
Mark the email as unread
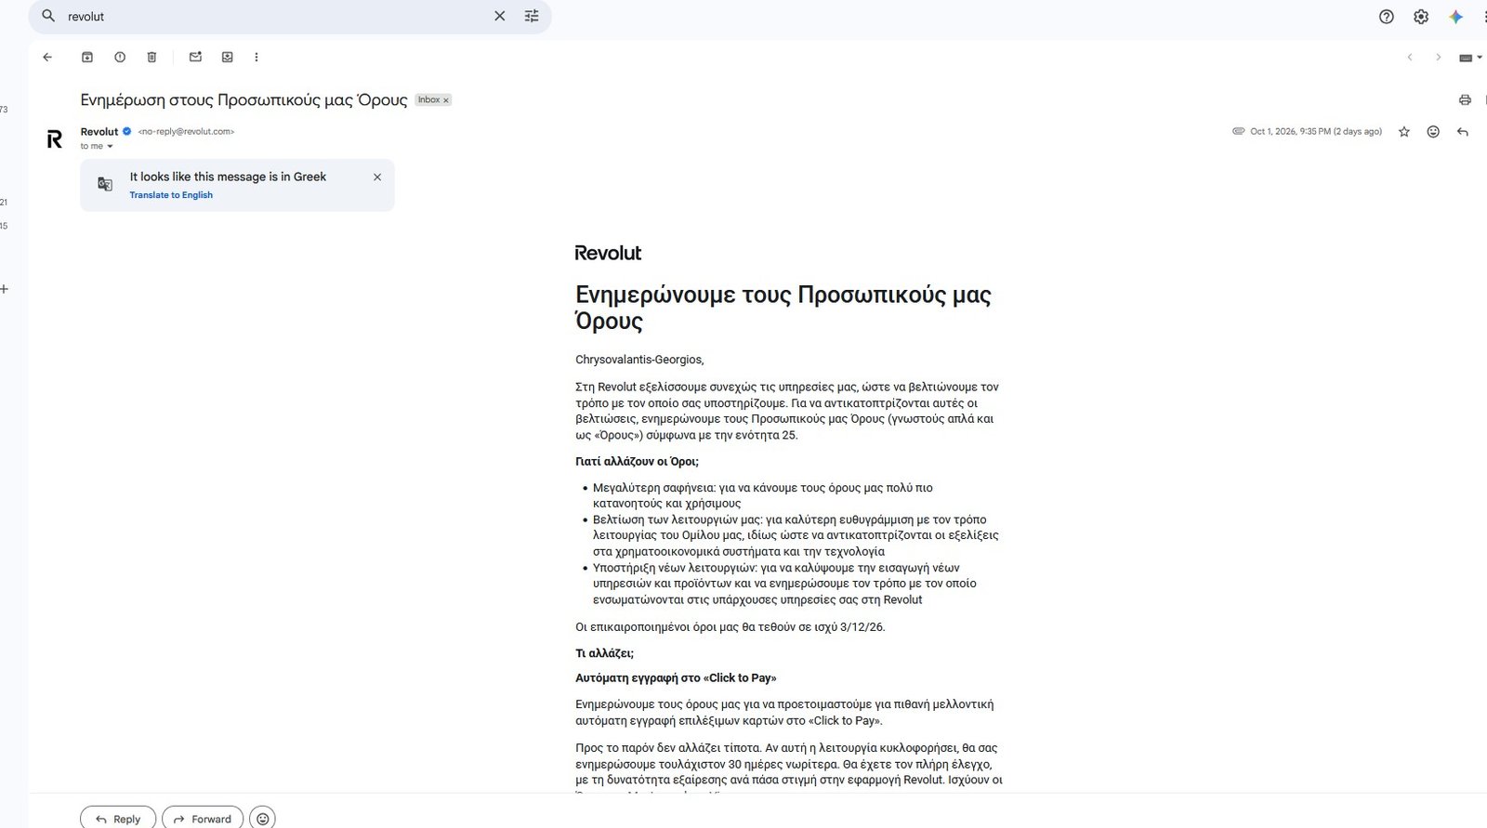[195, 57]
